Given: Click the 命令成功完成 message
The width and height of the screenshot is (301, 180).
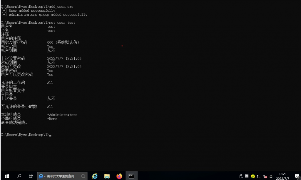Looking at the screenshot, I should [x=14, y=123].
